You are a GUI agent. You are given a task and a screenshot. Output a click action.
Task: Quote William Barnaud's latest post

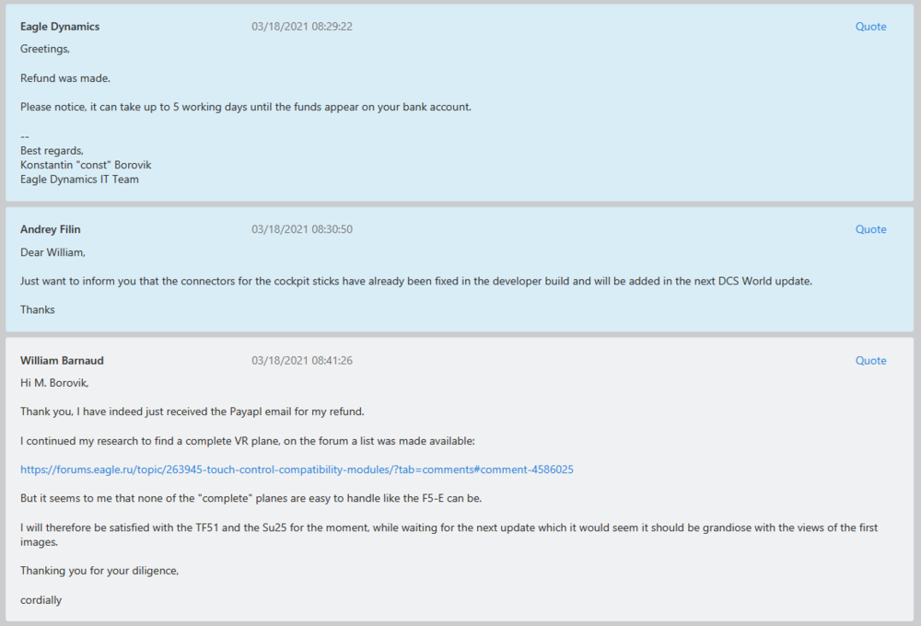(x=870, y=360)
